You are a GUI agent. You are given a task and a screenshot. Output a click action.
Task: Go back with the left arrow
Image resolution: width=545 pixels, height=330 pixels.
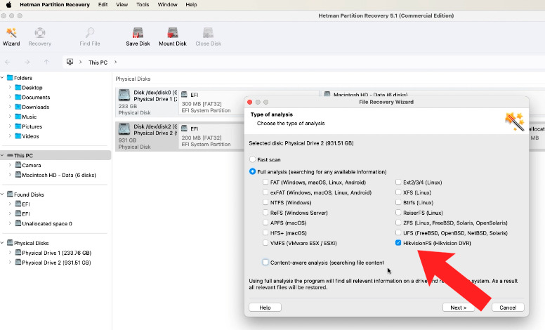[x=8, y=62]
